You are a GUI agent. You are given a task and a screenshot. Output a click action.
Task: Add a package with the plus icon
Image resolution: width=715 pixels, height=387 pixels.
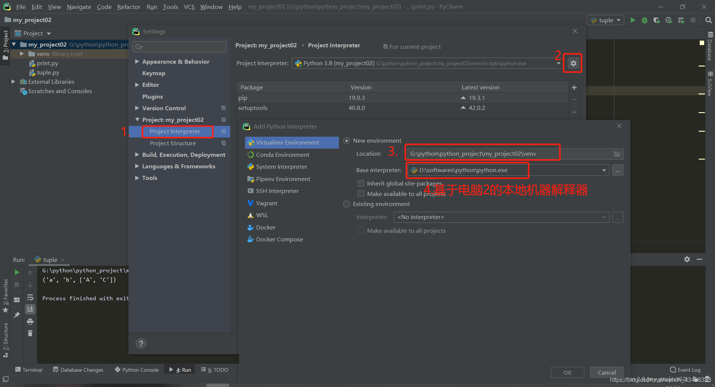tap(574, 88)
